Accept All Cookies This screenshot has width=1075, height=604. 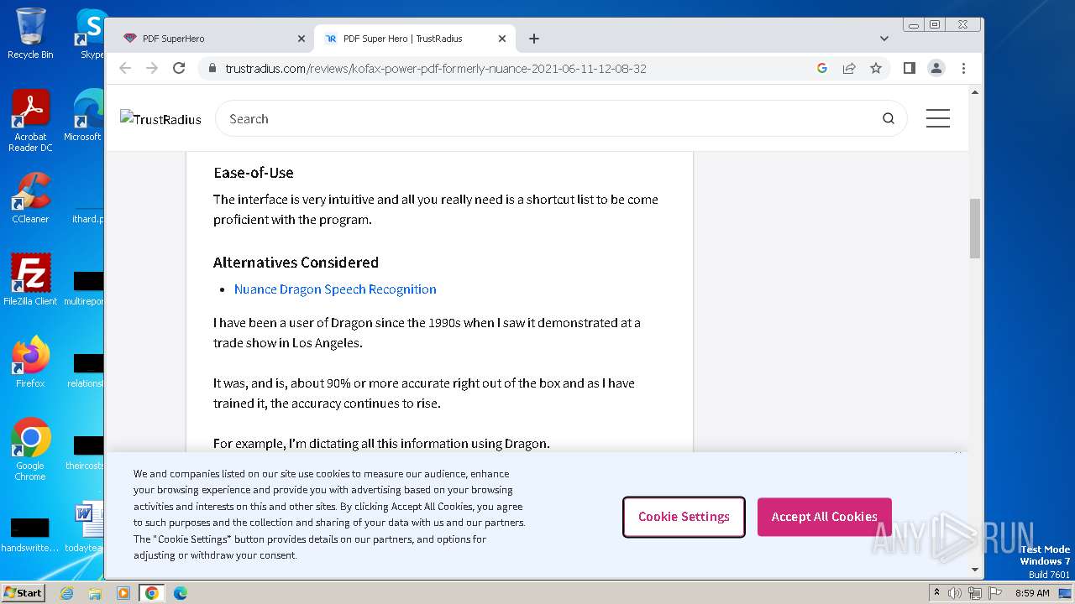824,517
